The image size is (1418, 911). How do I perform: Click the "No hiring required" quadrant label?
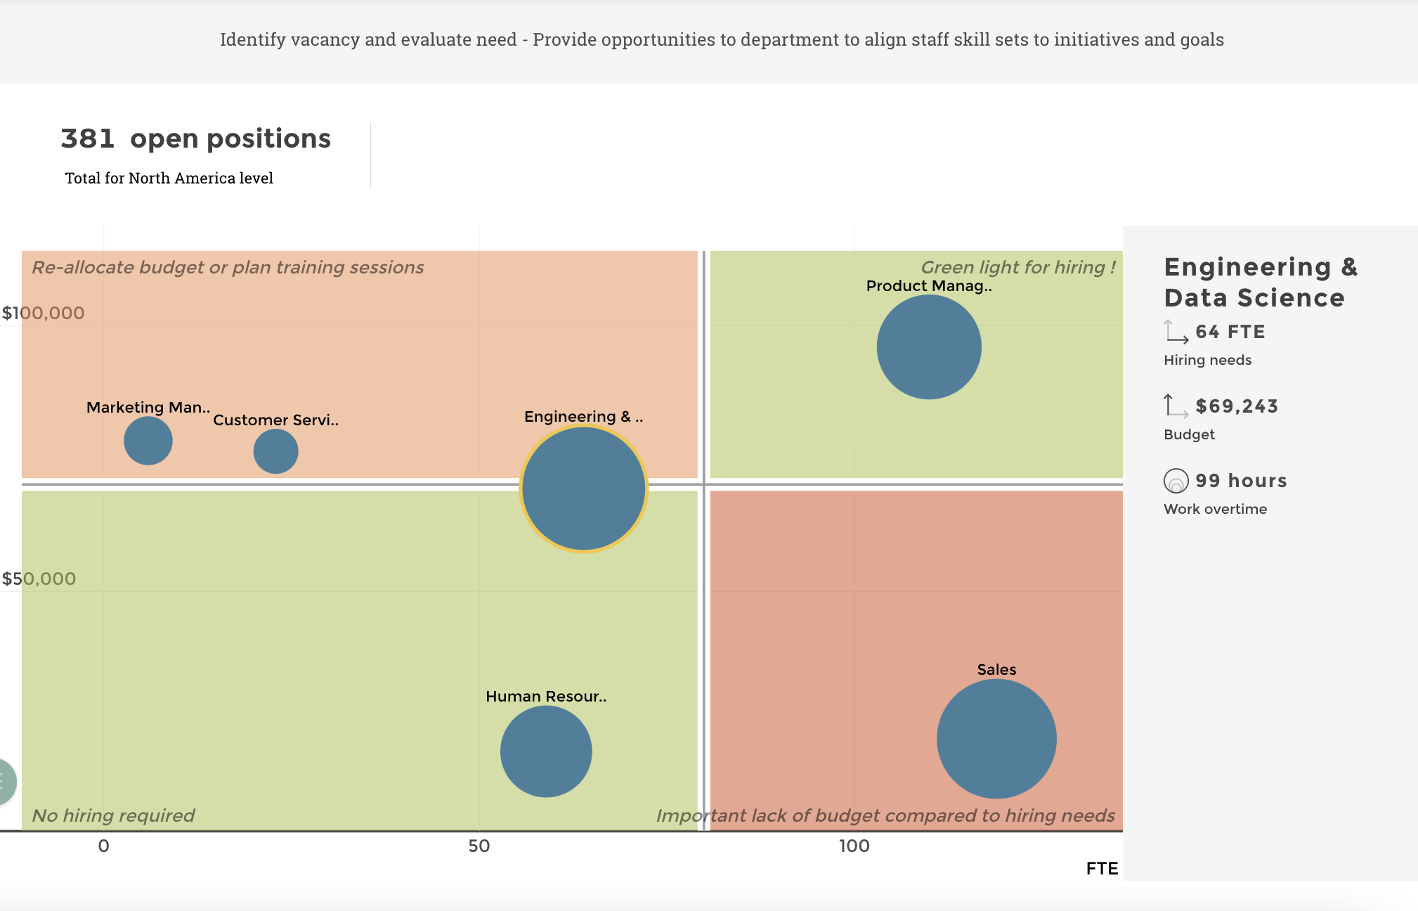[113, 815]
